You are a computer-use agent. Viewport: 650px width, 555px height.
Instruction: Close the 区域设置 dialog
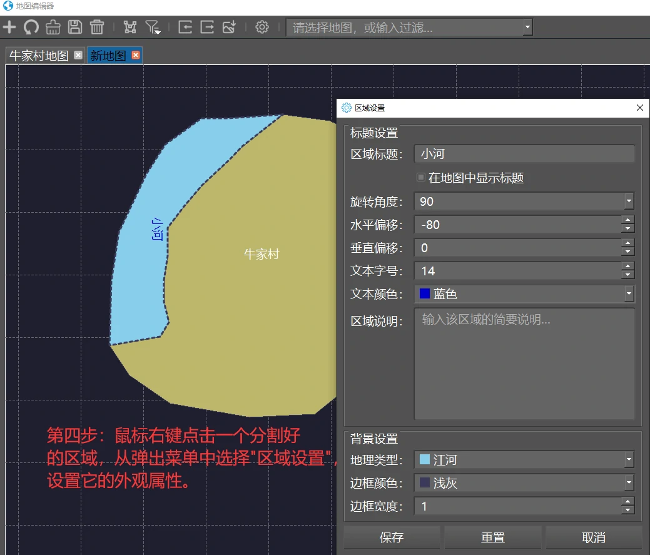(x=639, y=108)
